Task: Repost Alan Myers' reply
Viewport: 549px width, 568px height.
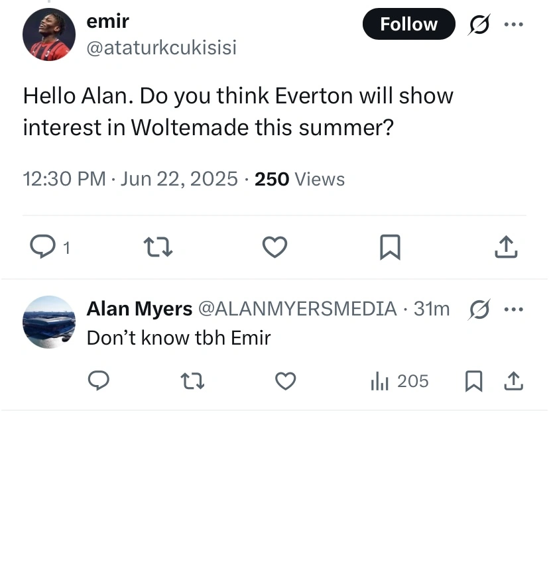Action: [192, 381]
